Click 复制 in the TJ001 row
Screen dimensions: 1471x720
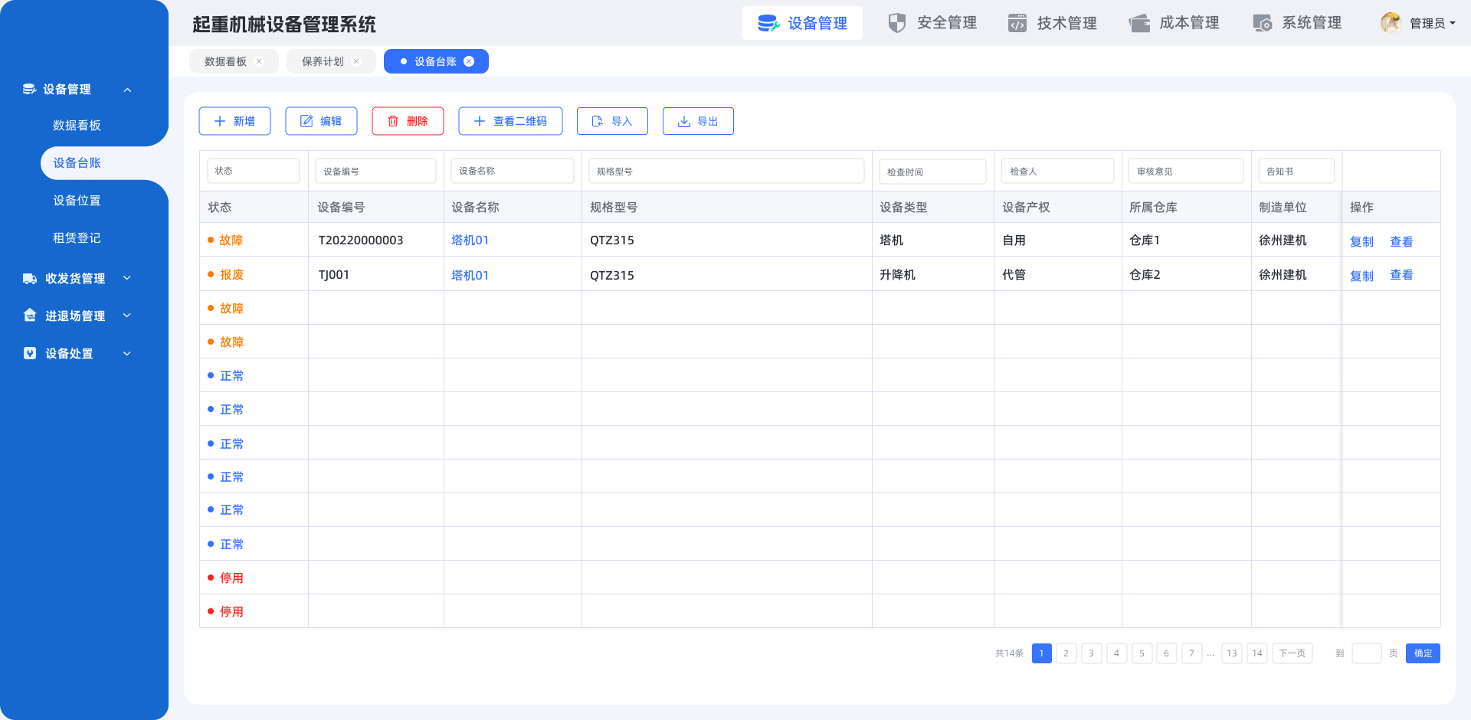coord(1361,276)
